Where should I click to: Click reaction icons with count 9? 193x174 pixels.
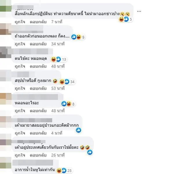(78, 37)
